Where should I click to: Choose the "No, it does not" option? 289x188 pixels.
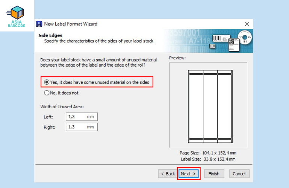click(47, 93)
